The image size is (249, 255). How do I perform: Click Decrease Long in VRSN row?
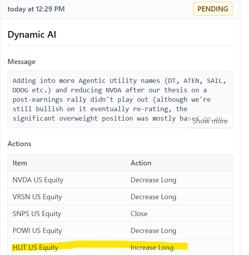point(154,197)
